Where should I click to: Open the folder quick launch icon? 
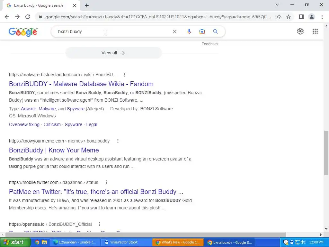click(x=44, y=242)
